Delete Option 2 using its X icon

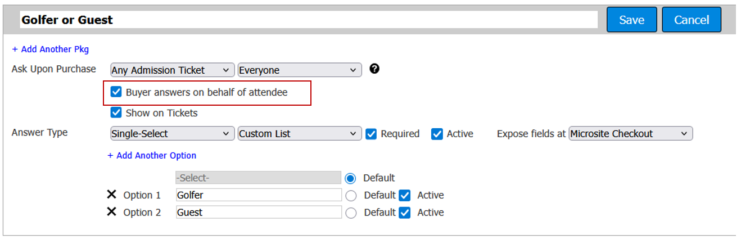pyautogui.click(x=111, y=212)
